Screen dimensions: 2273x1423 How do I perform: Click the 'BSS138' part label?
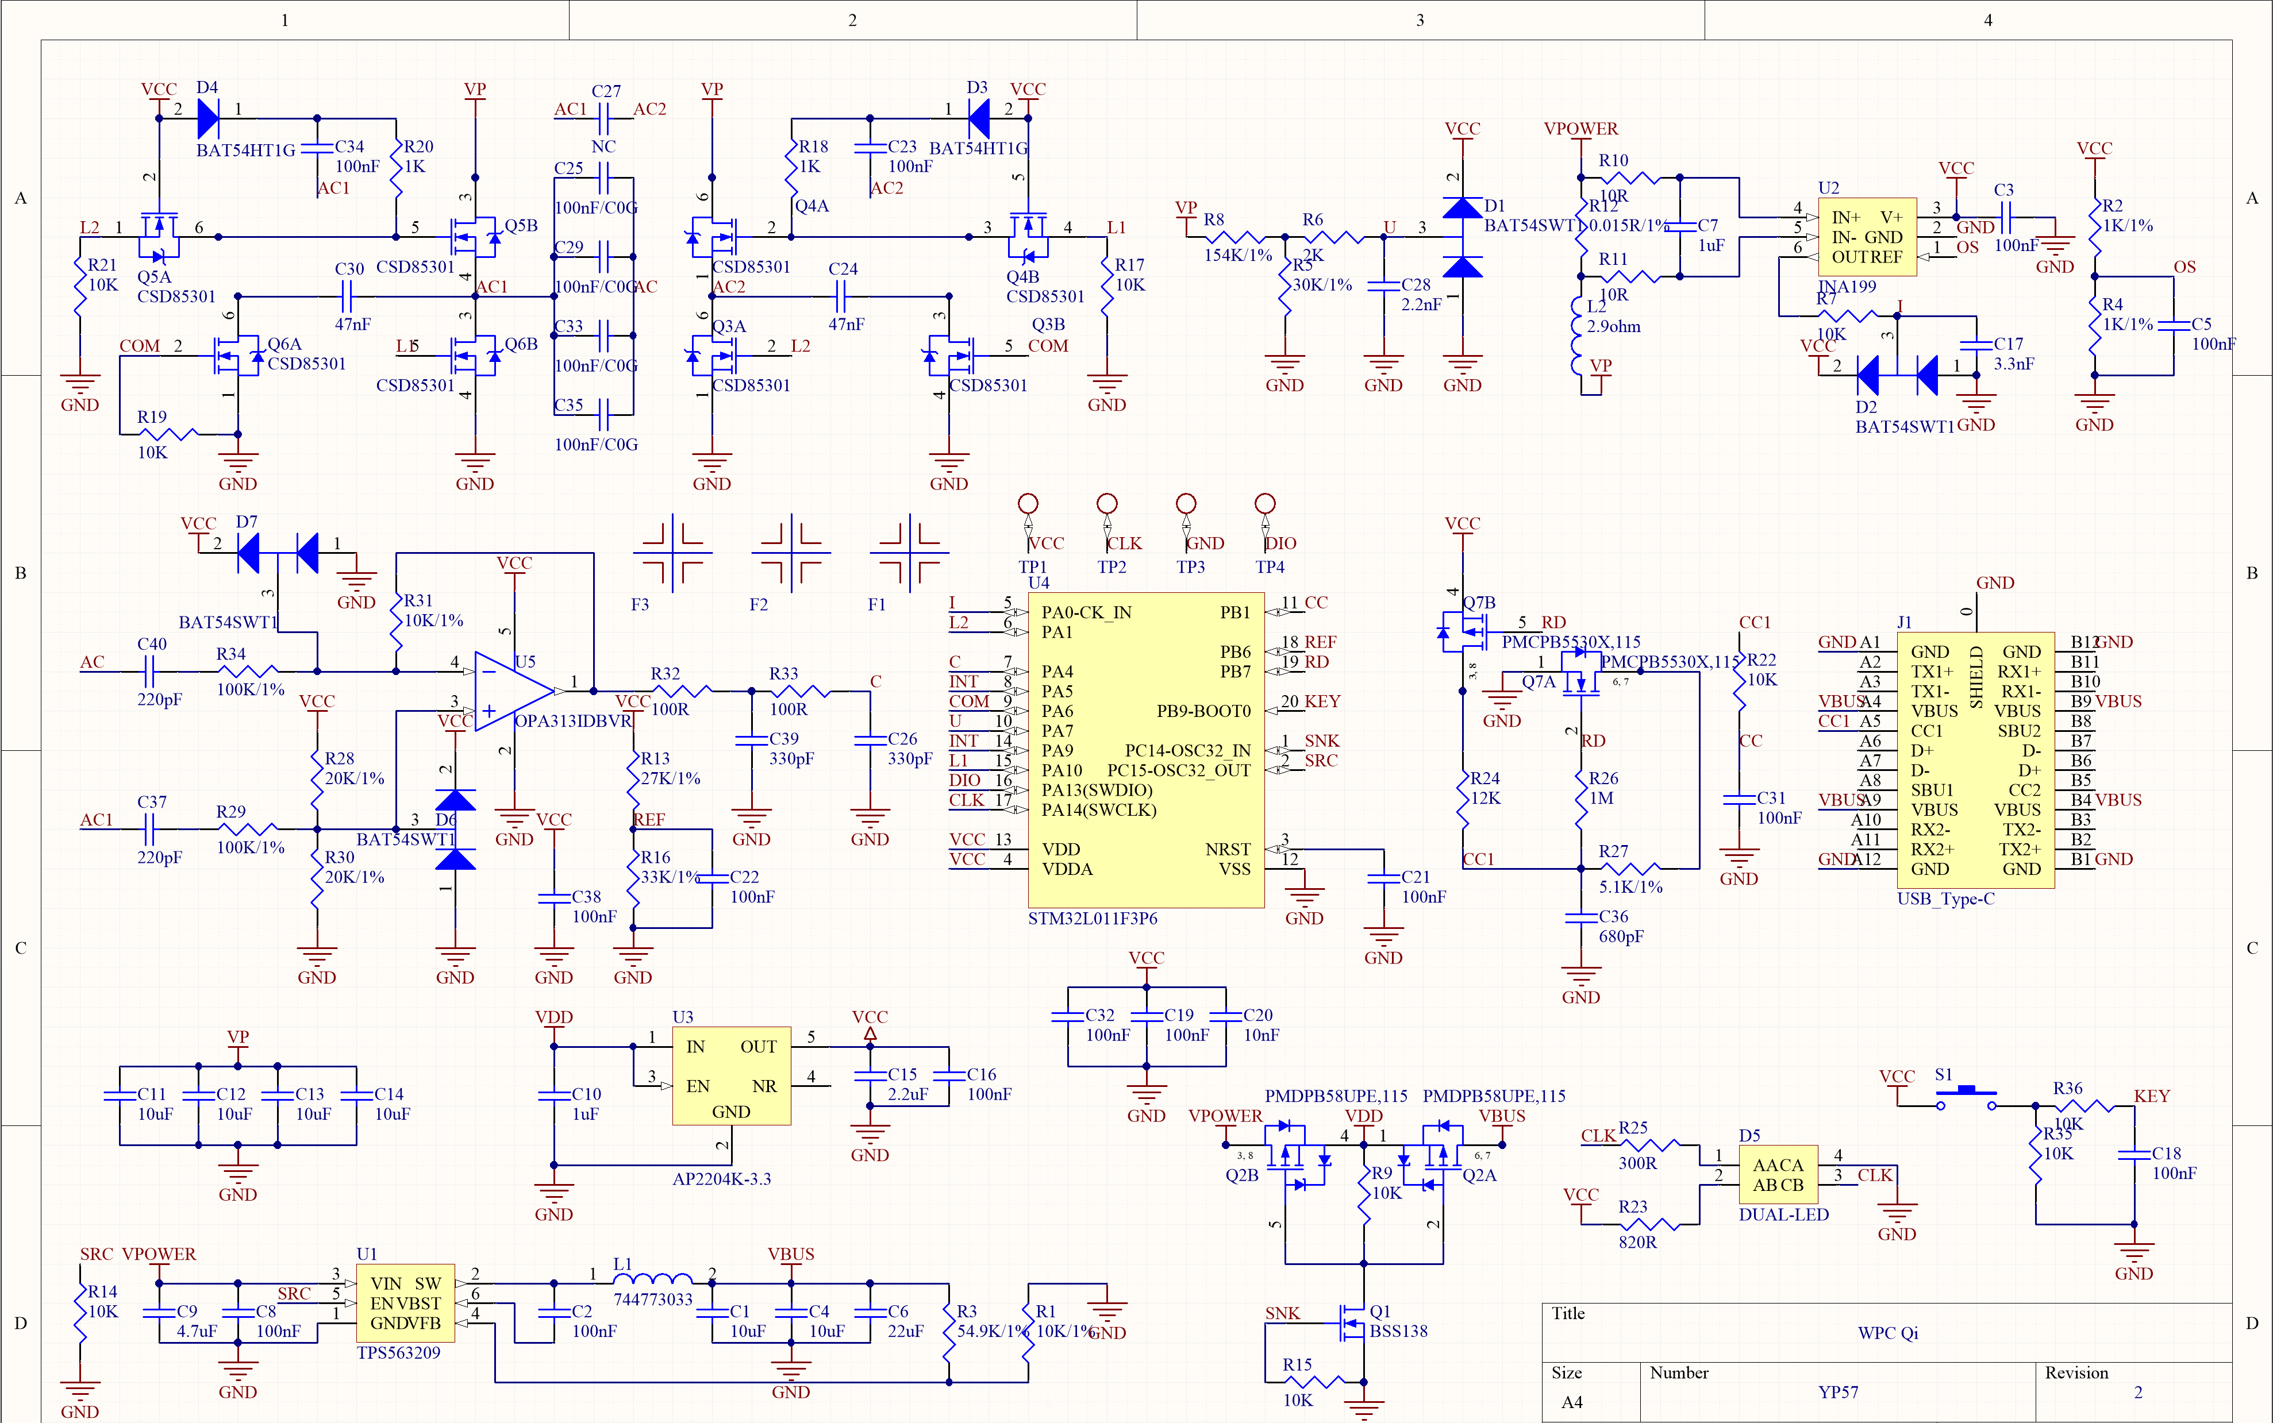[1398, 1332]
